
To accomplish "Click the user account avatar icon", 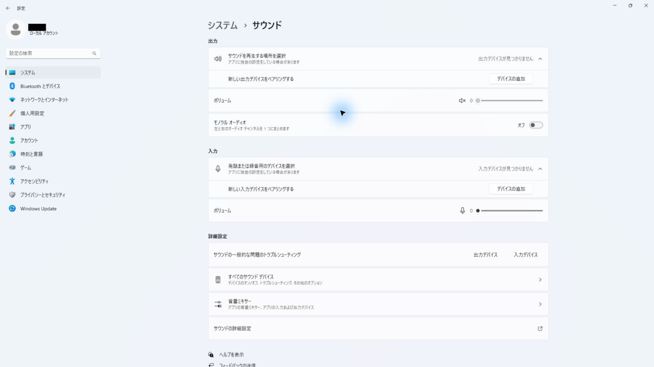I will 15,29.
